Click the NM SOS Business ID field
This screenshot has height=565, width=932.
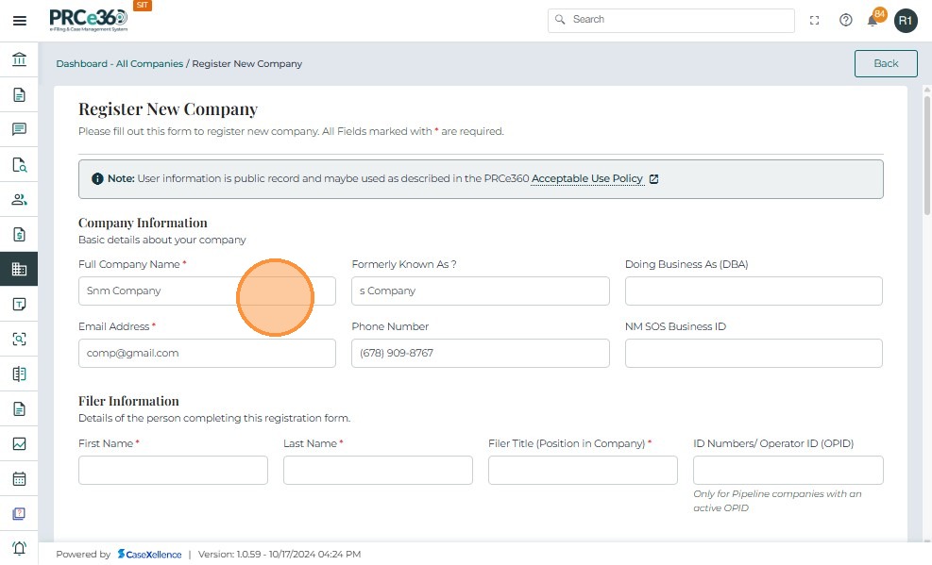pos(754,353)
